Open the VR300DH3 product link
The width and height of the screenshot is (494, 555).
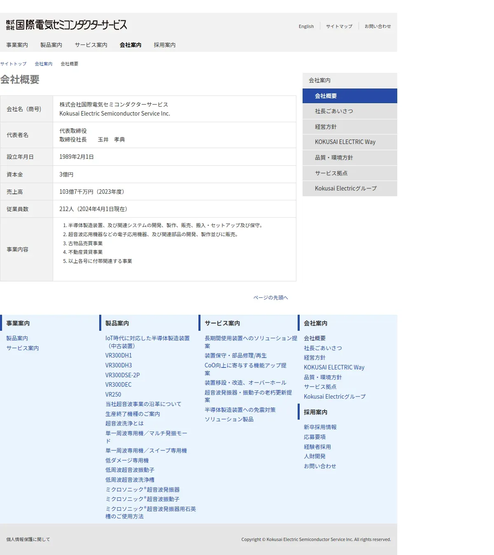pos(119,365)
